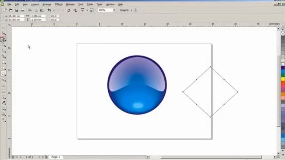Select the diamond outline shape
The image size is (285, 160).
coord(210,92)
